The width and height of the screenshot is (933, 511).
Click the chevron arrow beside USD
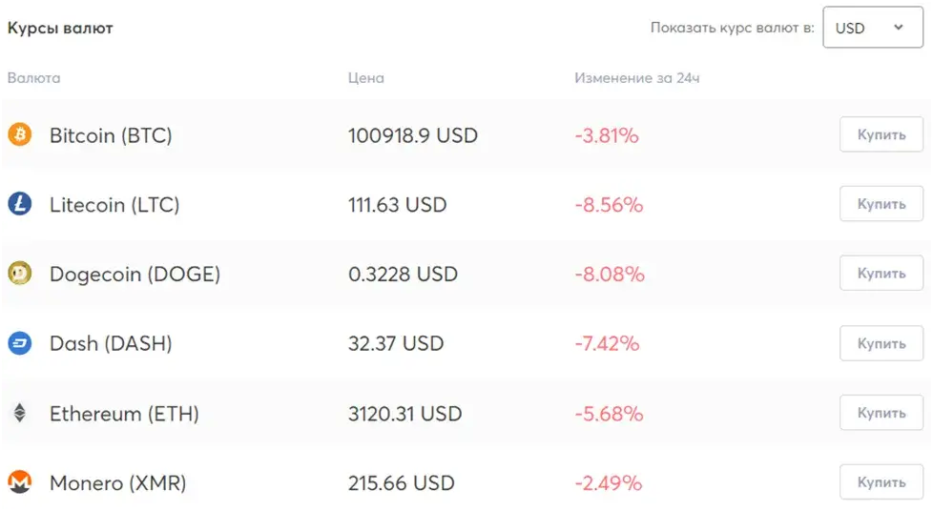click(899, 27)
